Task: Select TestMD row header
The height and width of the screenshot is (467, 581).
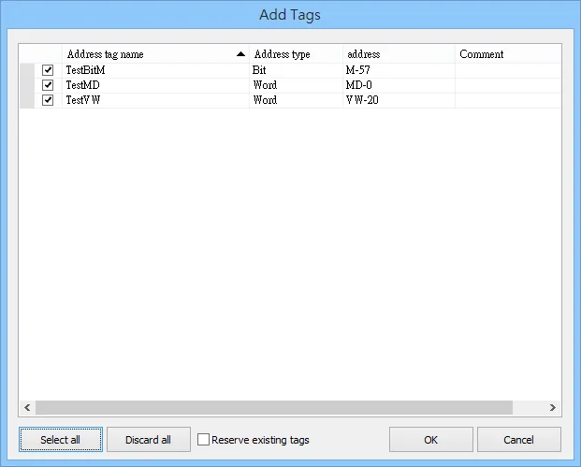Action: tap(27, 85)
